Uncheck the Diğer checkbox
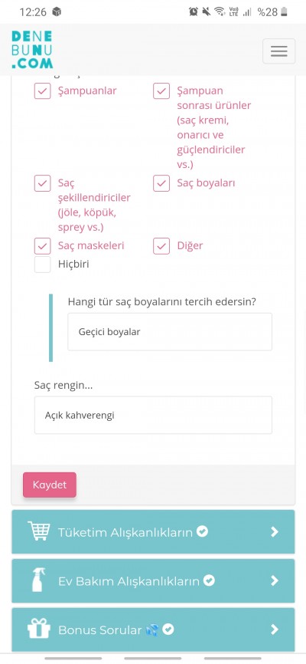306x664 pixels. 161,245
